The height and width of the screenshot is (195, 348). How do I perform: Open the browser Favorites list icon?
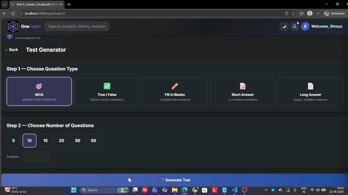coord(301,13)
